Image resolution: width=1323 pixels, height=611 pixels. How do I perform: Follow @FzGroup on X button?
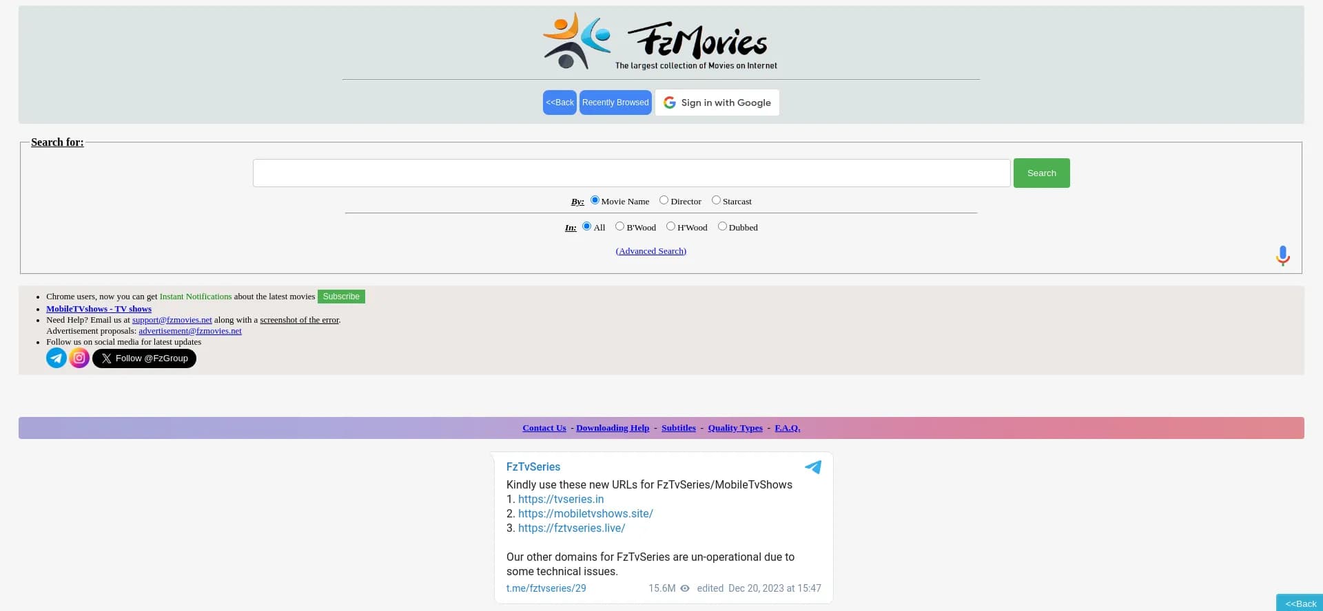(144, 358)
